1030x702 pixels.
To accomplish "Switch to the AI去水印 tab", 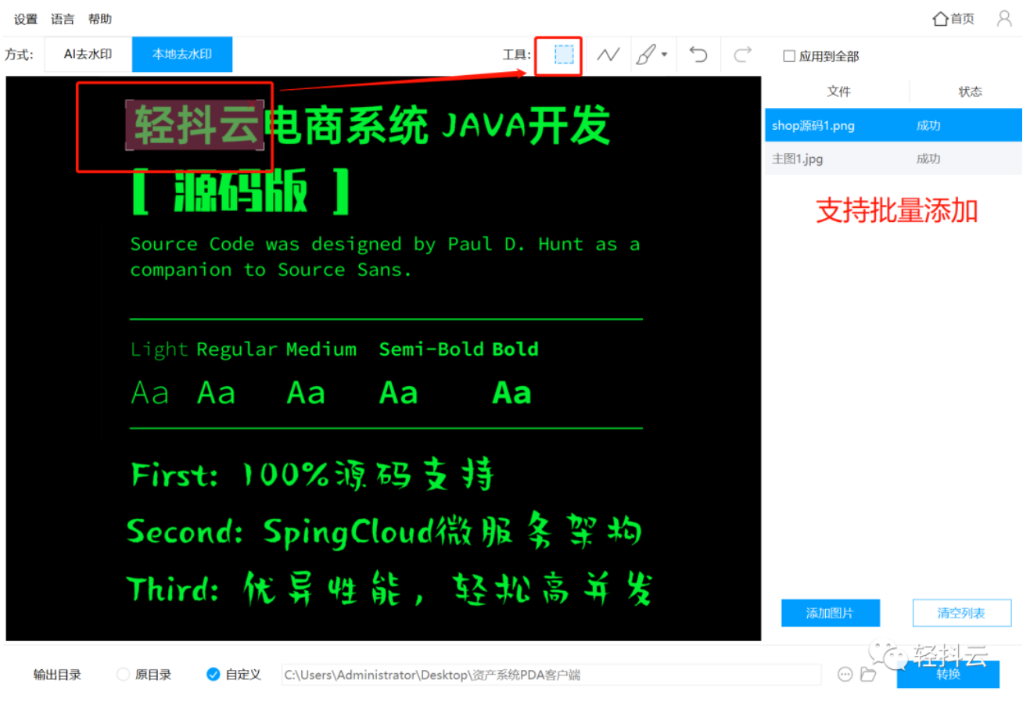I will click(88, 54).
